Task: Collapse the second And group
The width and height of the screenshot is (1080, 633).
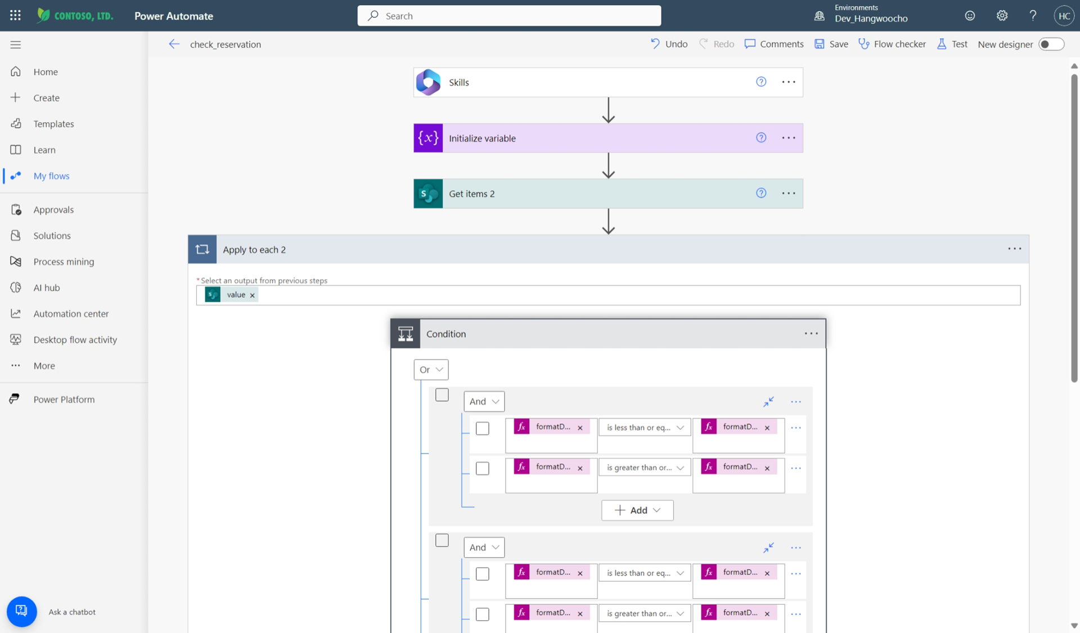Action: pos(768,547)
